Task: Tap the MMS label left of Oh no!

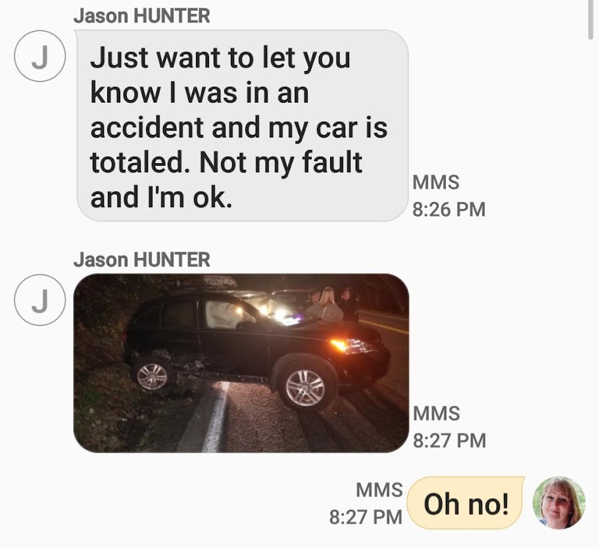Action: (379, 490)
